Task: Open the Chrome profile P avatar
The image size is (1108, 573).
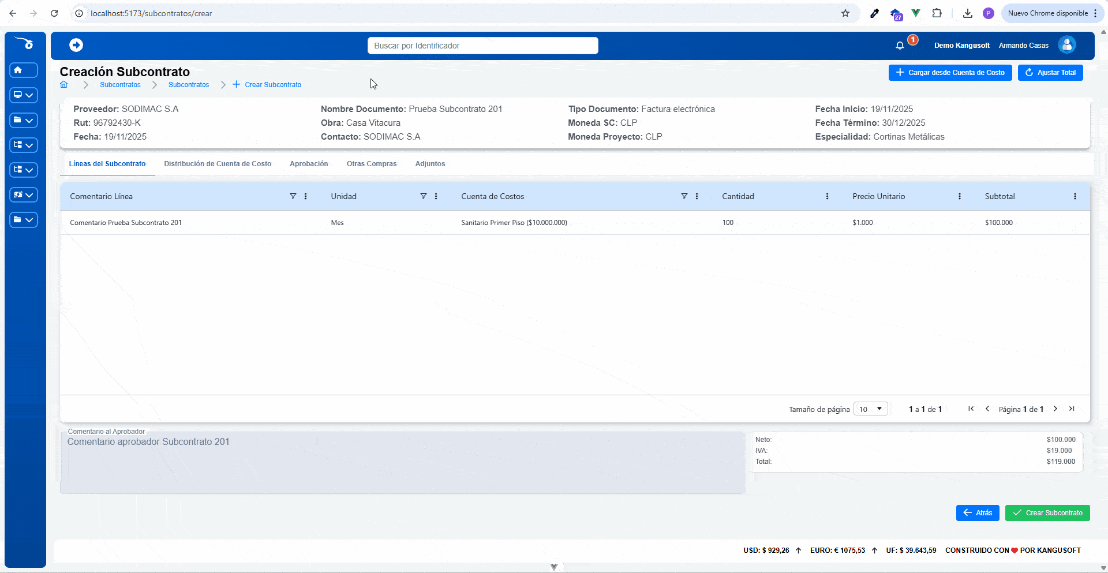Action: coord(989,13)
